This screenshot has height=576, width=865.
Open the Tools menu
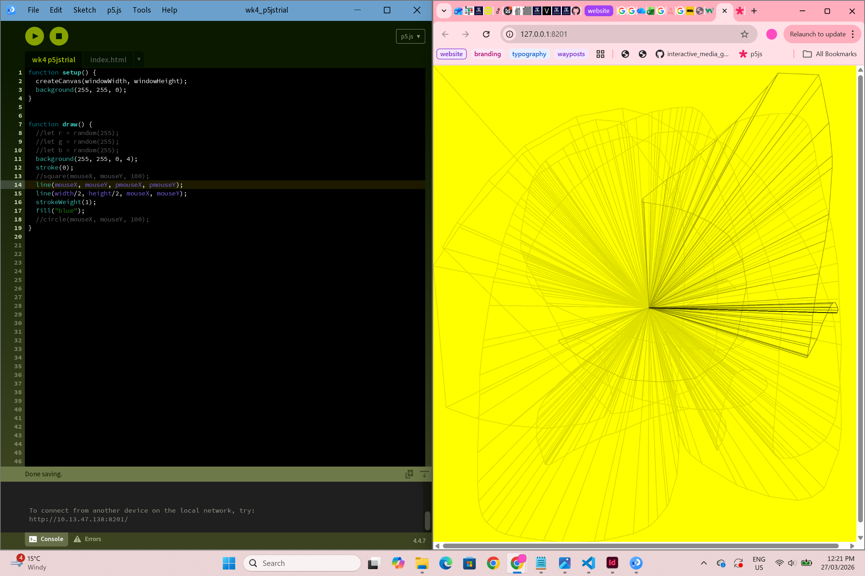(142, 10)
